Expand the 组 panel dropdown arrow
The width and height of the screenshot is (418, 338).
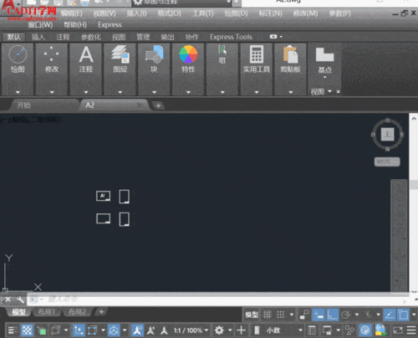pyautogui.click(x=222, y=92)
